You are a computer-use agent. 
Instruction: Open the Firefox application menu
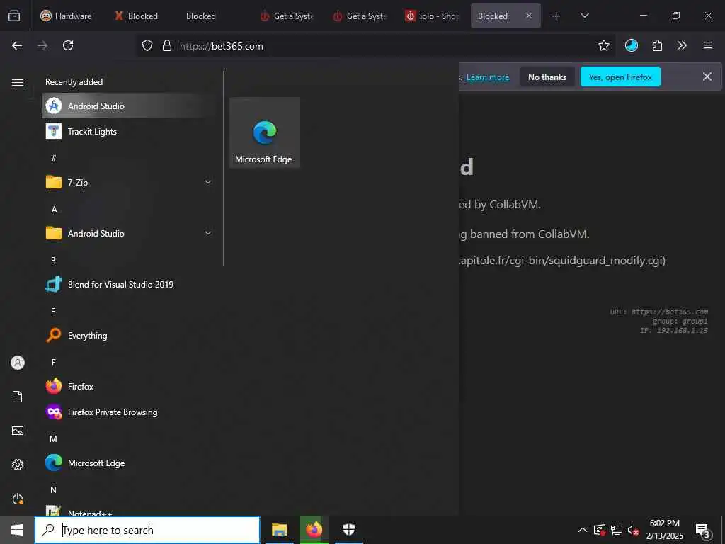pyautogui.click(x=708, y=45)
